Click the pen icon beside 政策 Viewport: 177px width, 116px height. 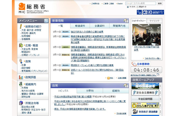21,61
